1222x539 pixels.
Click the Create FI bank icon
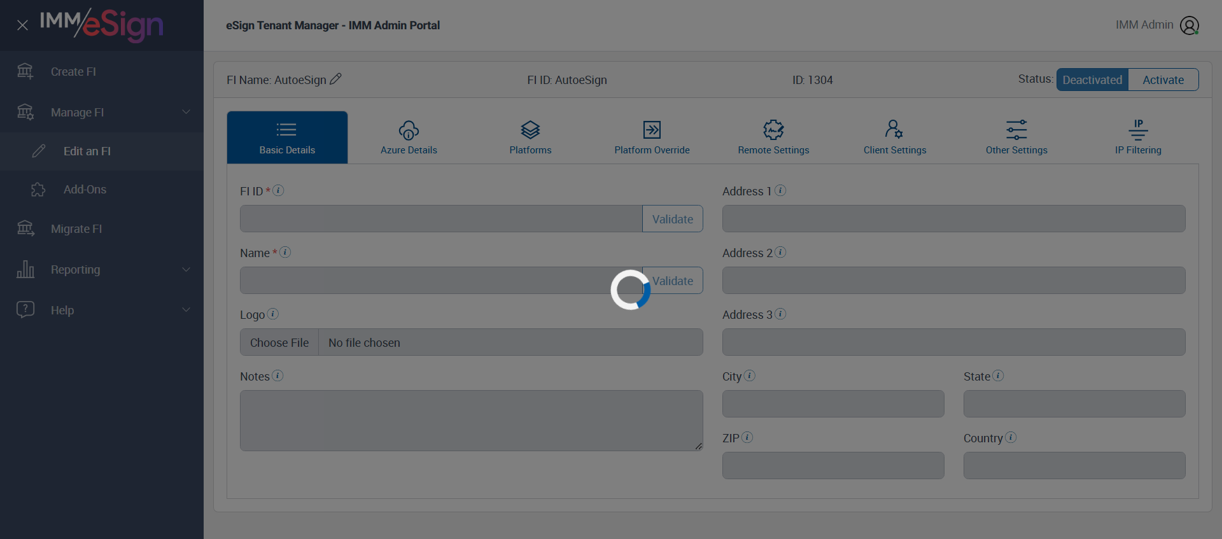click(25, 71)
